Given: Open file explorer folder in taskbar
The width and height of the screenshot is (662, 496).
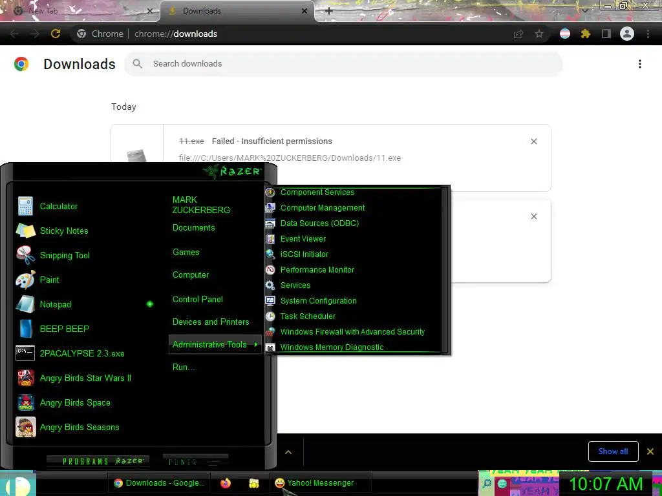Looking at the screenshot, I should coord(253,483).
